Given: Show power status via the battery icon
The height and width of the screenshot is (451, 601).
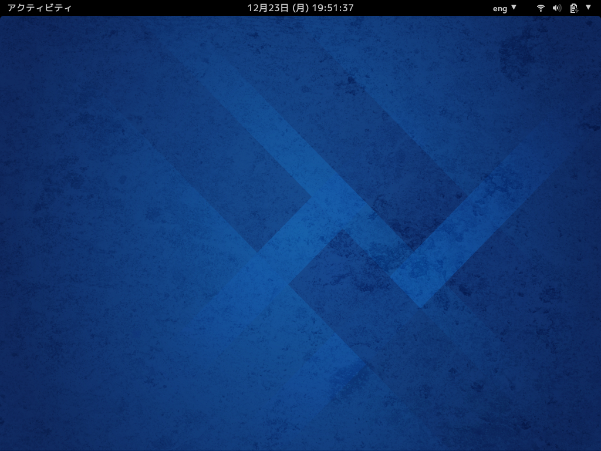Looking at the screenshot, I should pos(574,8).
